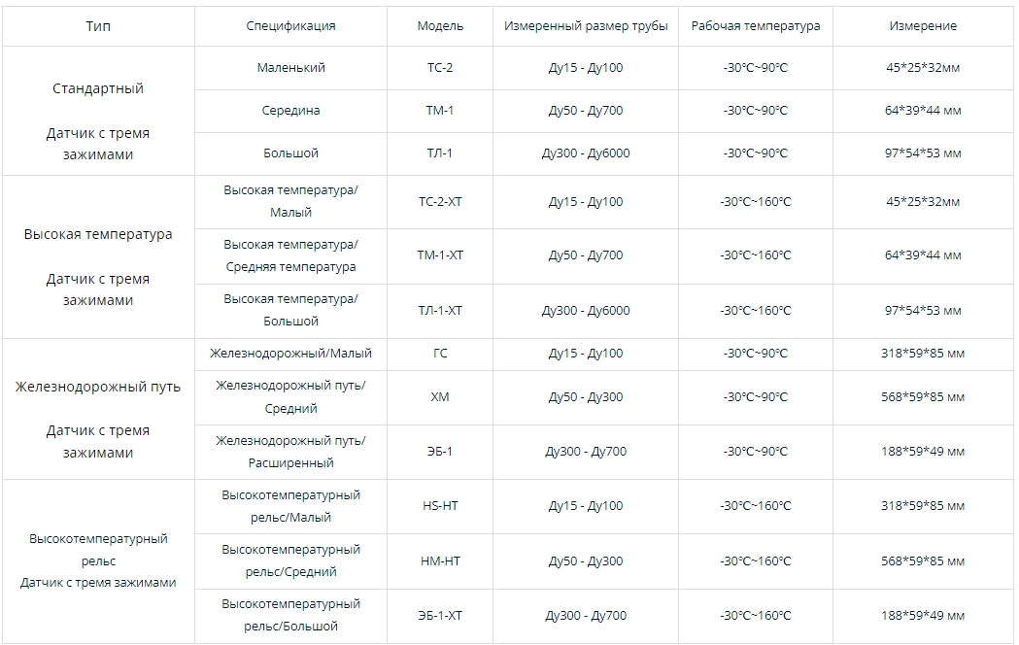Select the 'Измеренный размер трубы' header cell

(586, 26)
